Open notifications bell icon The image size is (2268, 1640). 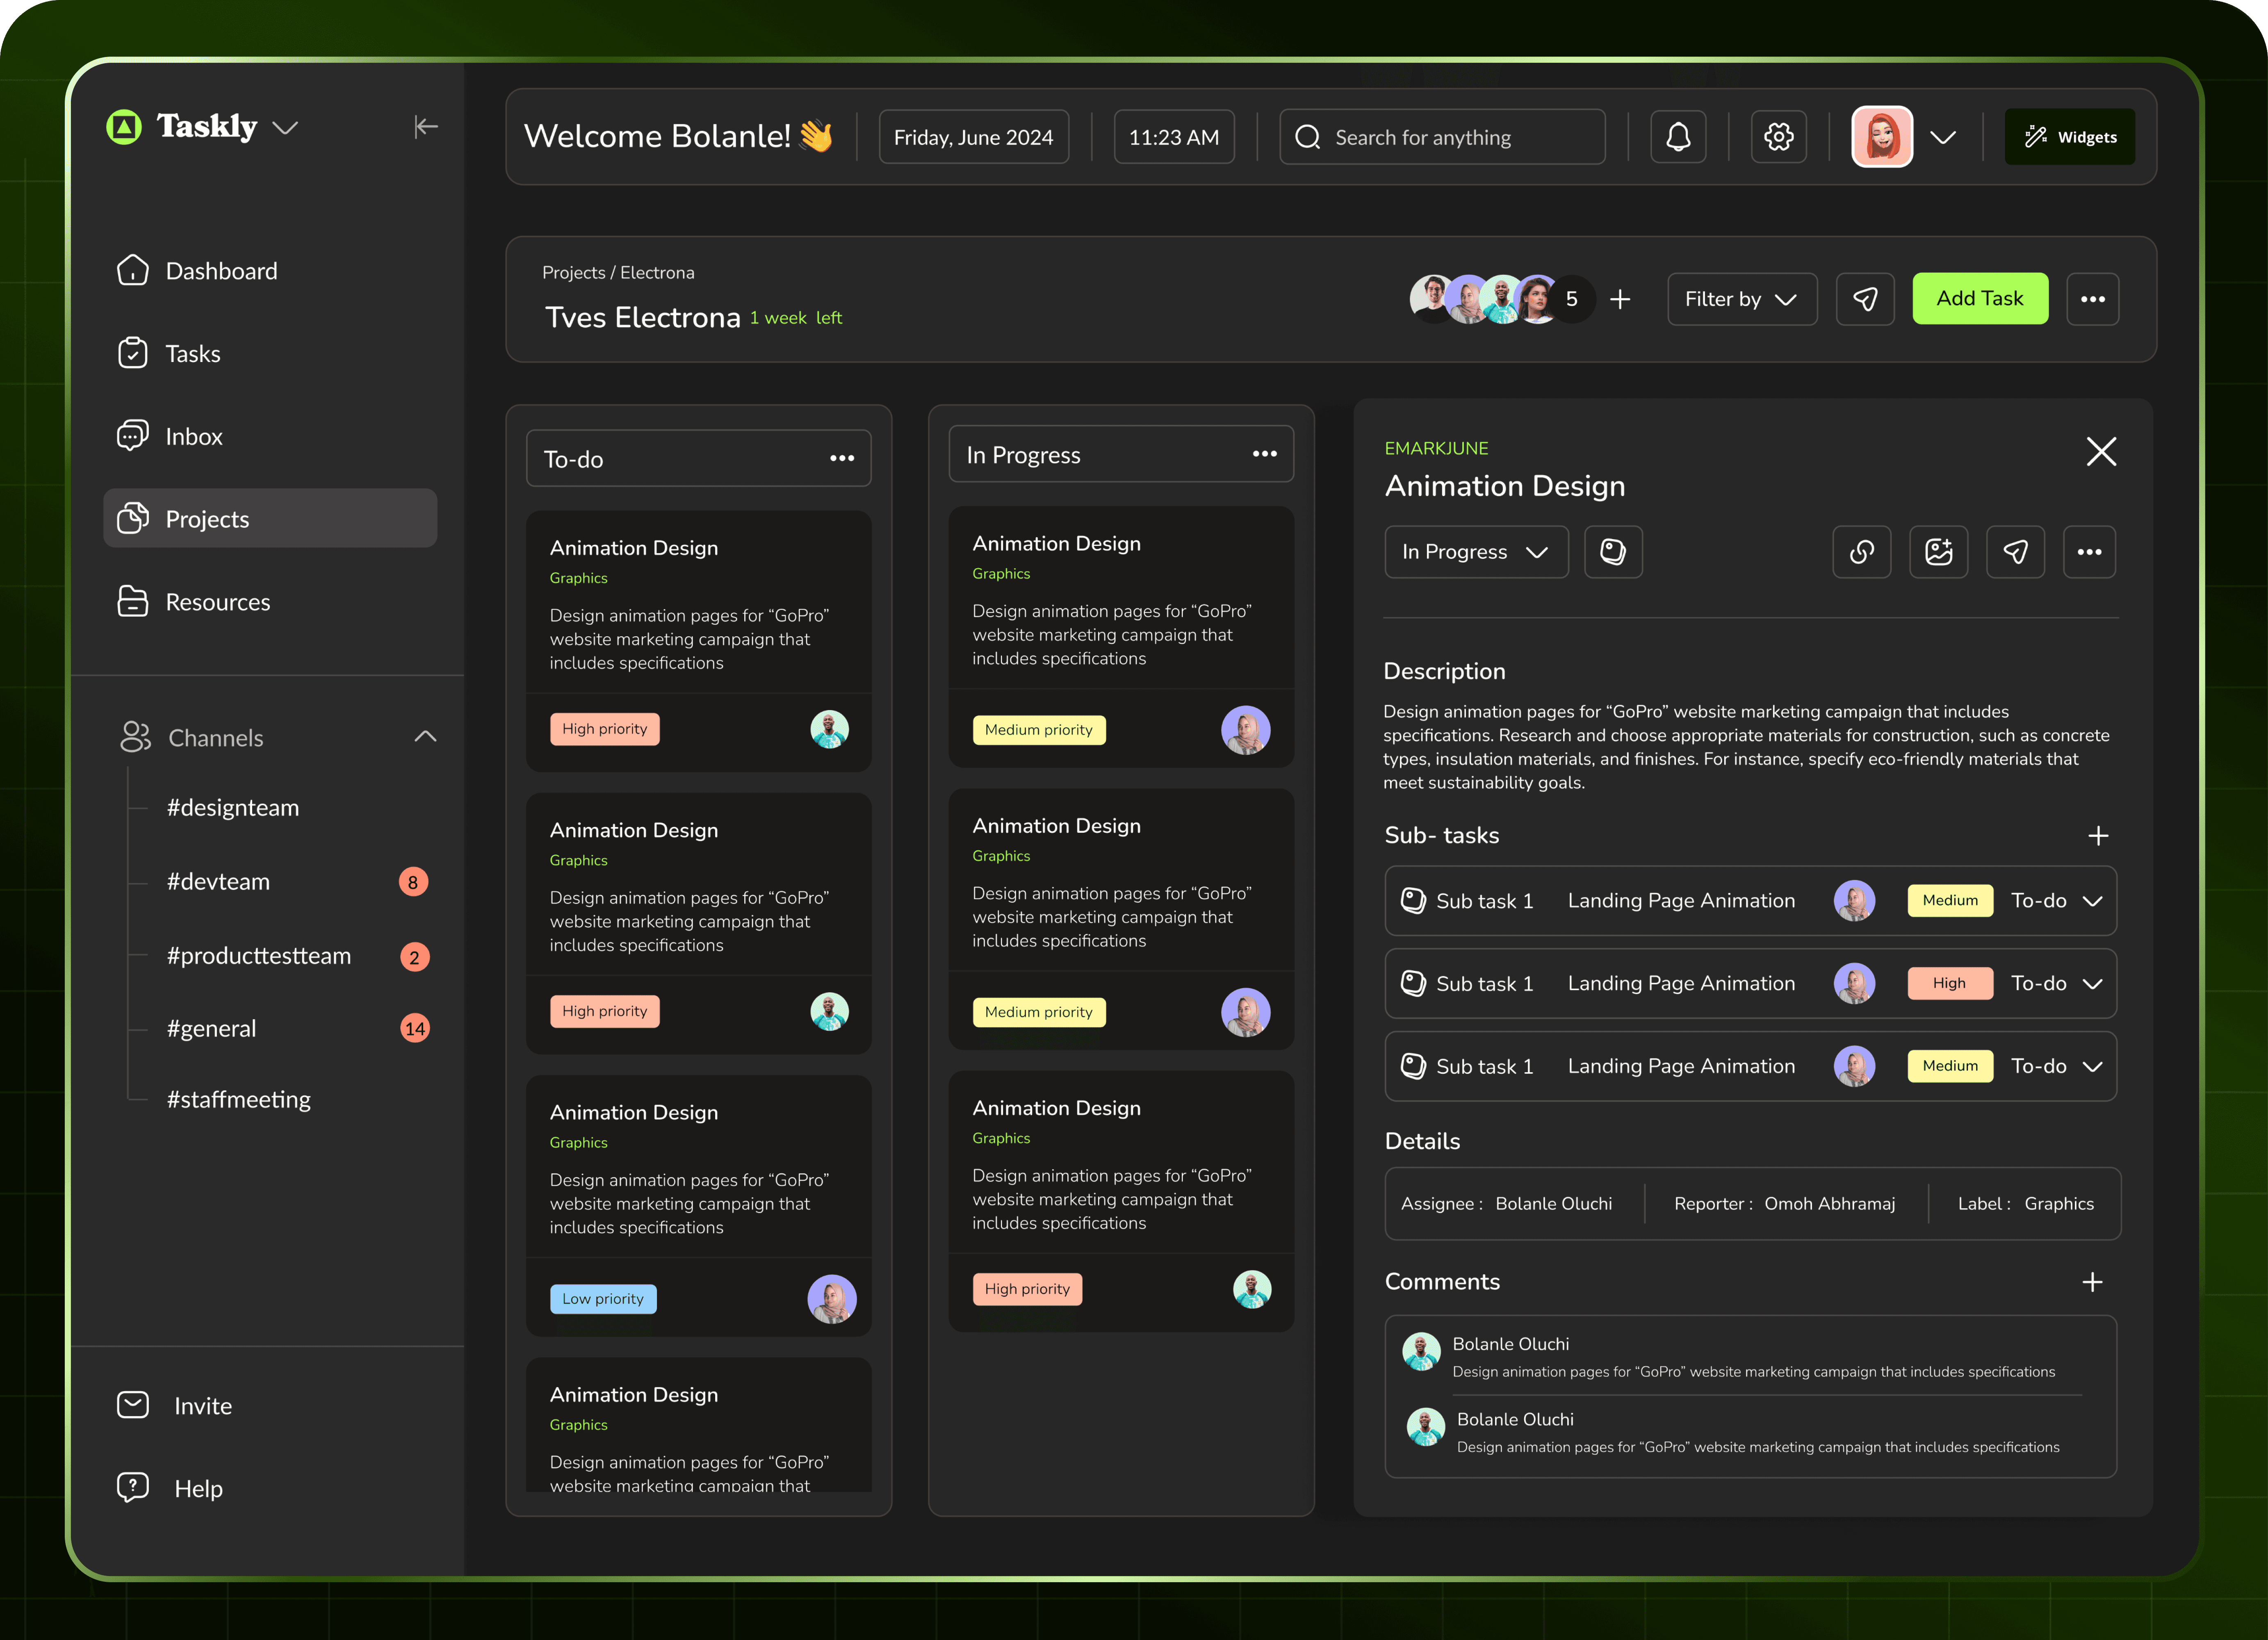point(1678,137)
